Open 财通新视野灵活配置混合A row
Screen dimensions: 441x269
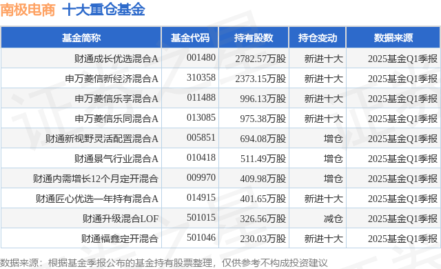click(x=220, y=139)
